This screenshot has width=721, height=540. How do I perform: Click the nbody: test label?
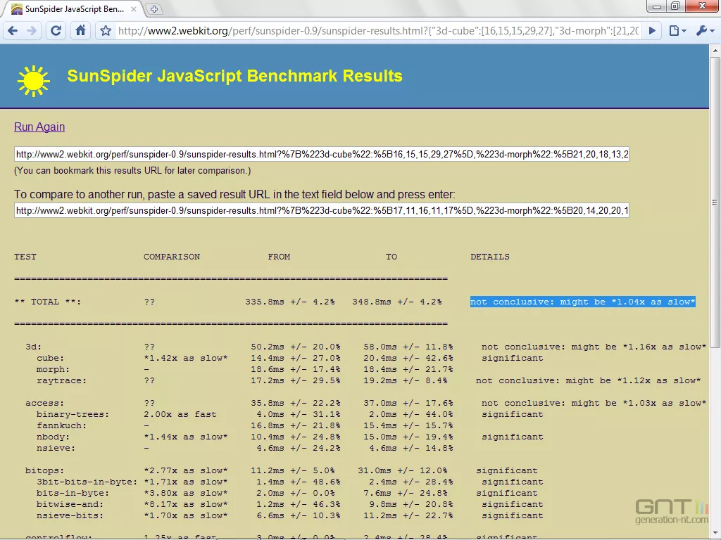[x=54, y=437]
